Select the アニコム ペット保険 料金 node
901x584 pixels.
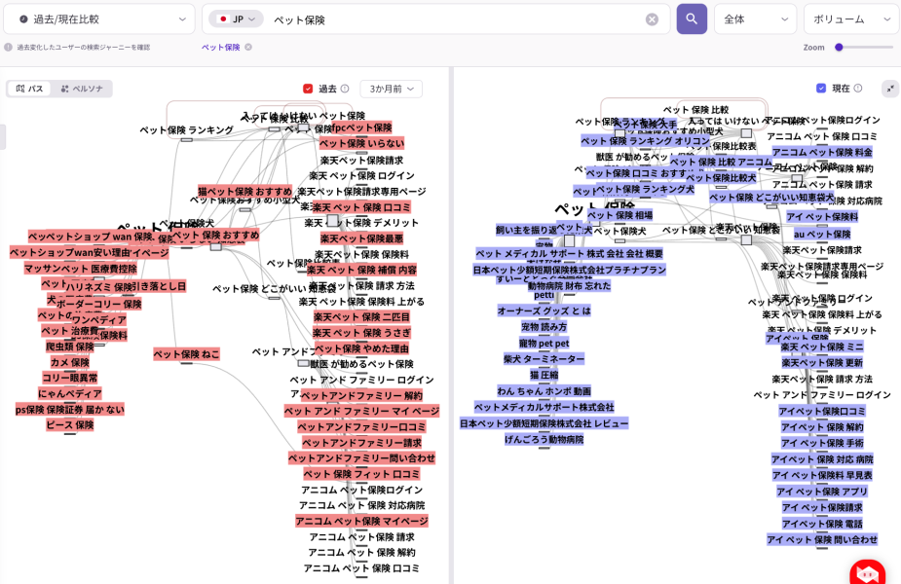click(822, 152)
